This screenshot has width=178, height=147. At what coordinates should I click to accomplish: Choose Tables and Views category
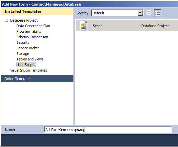click(30, 59)
